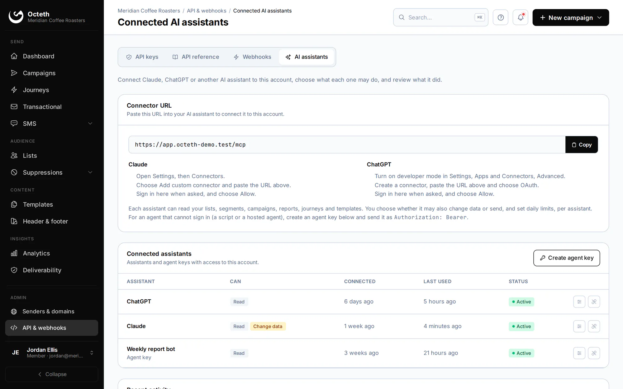This screenshot has width=623, height=389.
Task: Copy the connector URL
Action: pyautogui.click(x=582, y=145)
